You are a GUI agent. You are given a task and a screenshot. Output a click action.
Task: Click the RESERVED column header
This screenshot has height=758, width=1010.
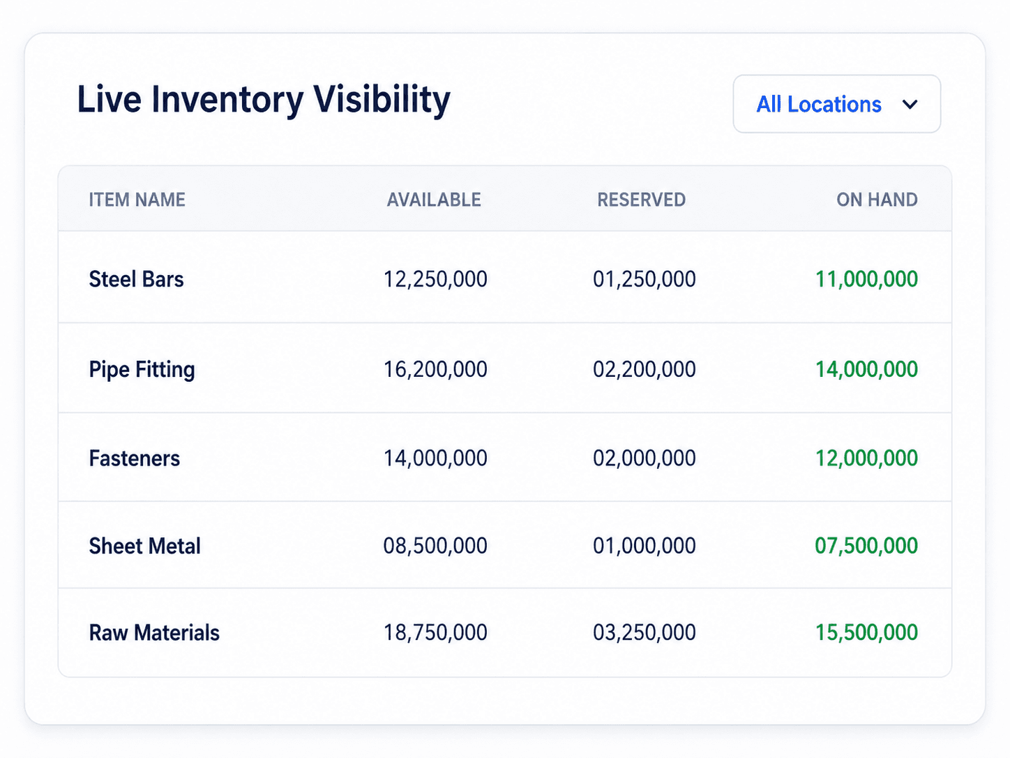point(641,200)
